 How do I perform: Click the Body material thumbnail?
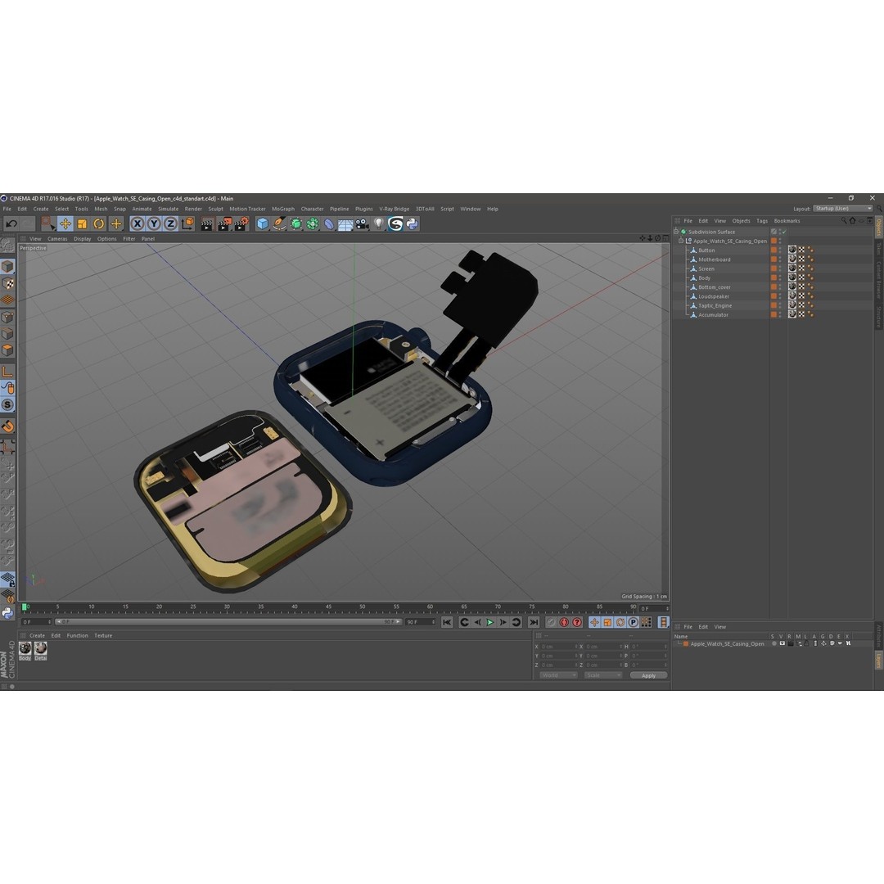click(25, 648)
